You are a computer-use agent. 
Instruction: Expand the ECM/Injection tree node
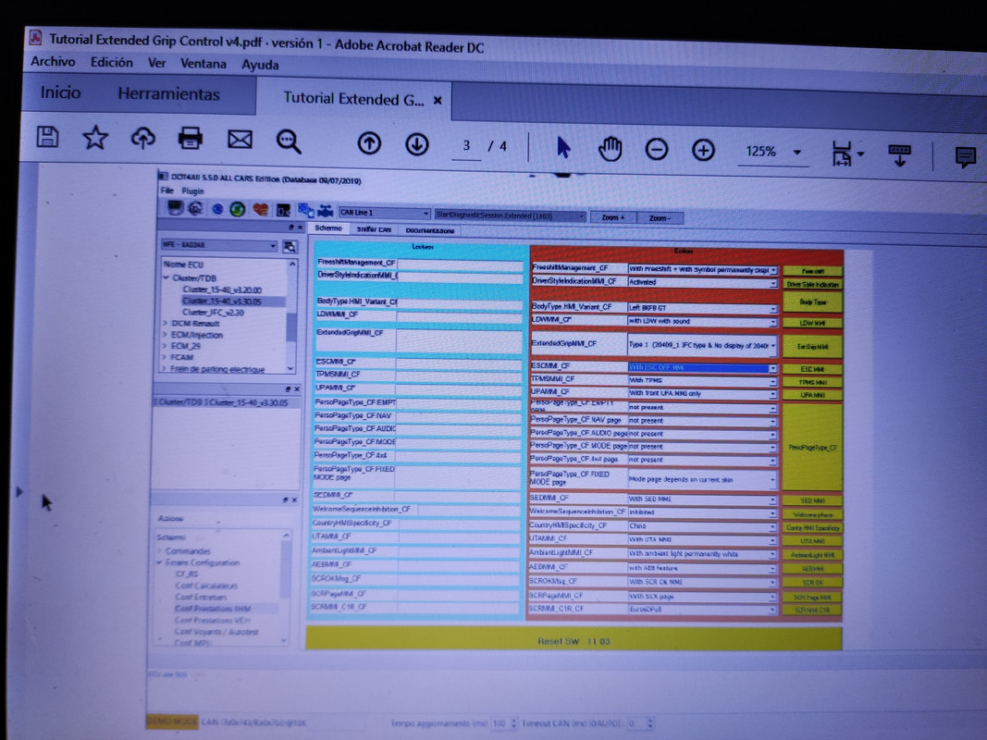tap(166, 334)
